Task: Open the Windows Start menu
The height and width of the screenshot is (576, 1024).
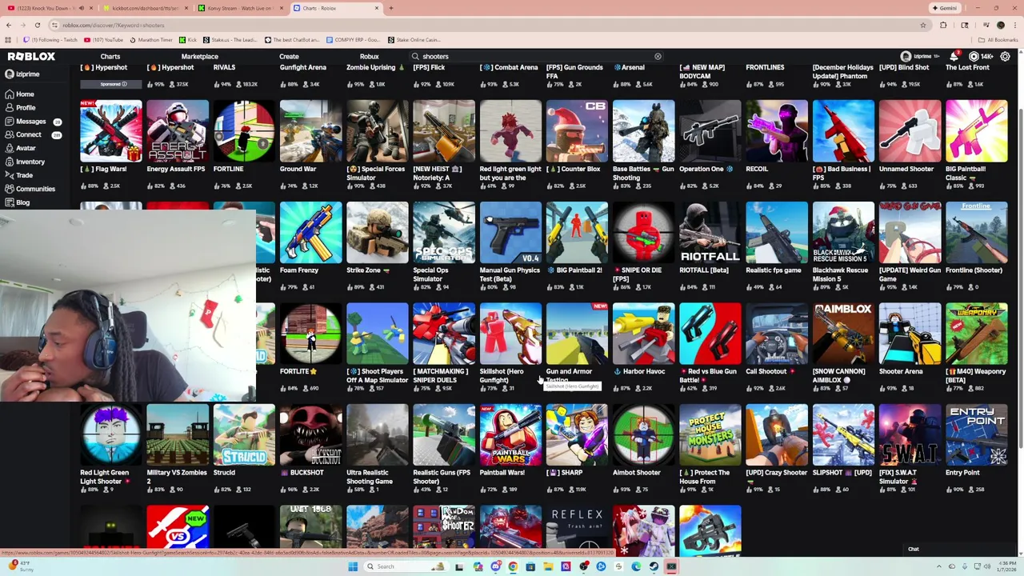Action: pos(352,566)
